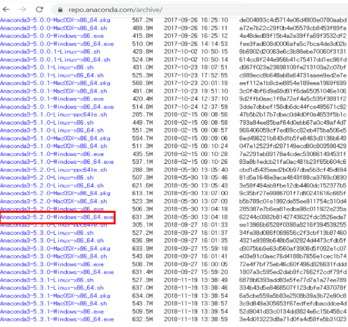This screenshot has height=327, width=348.
Task: Click the browser forward arrow
Action: point(22,9)
